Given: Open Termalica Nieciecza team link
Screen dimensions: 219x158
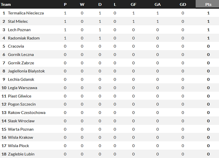Looking at the screenshot, I should pos(26,13).
